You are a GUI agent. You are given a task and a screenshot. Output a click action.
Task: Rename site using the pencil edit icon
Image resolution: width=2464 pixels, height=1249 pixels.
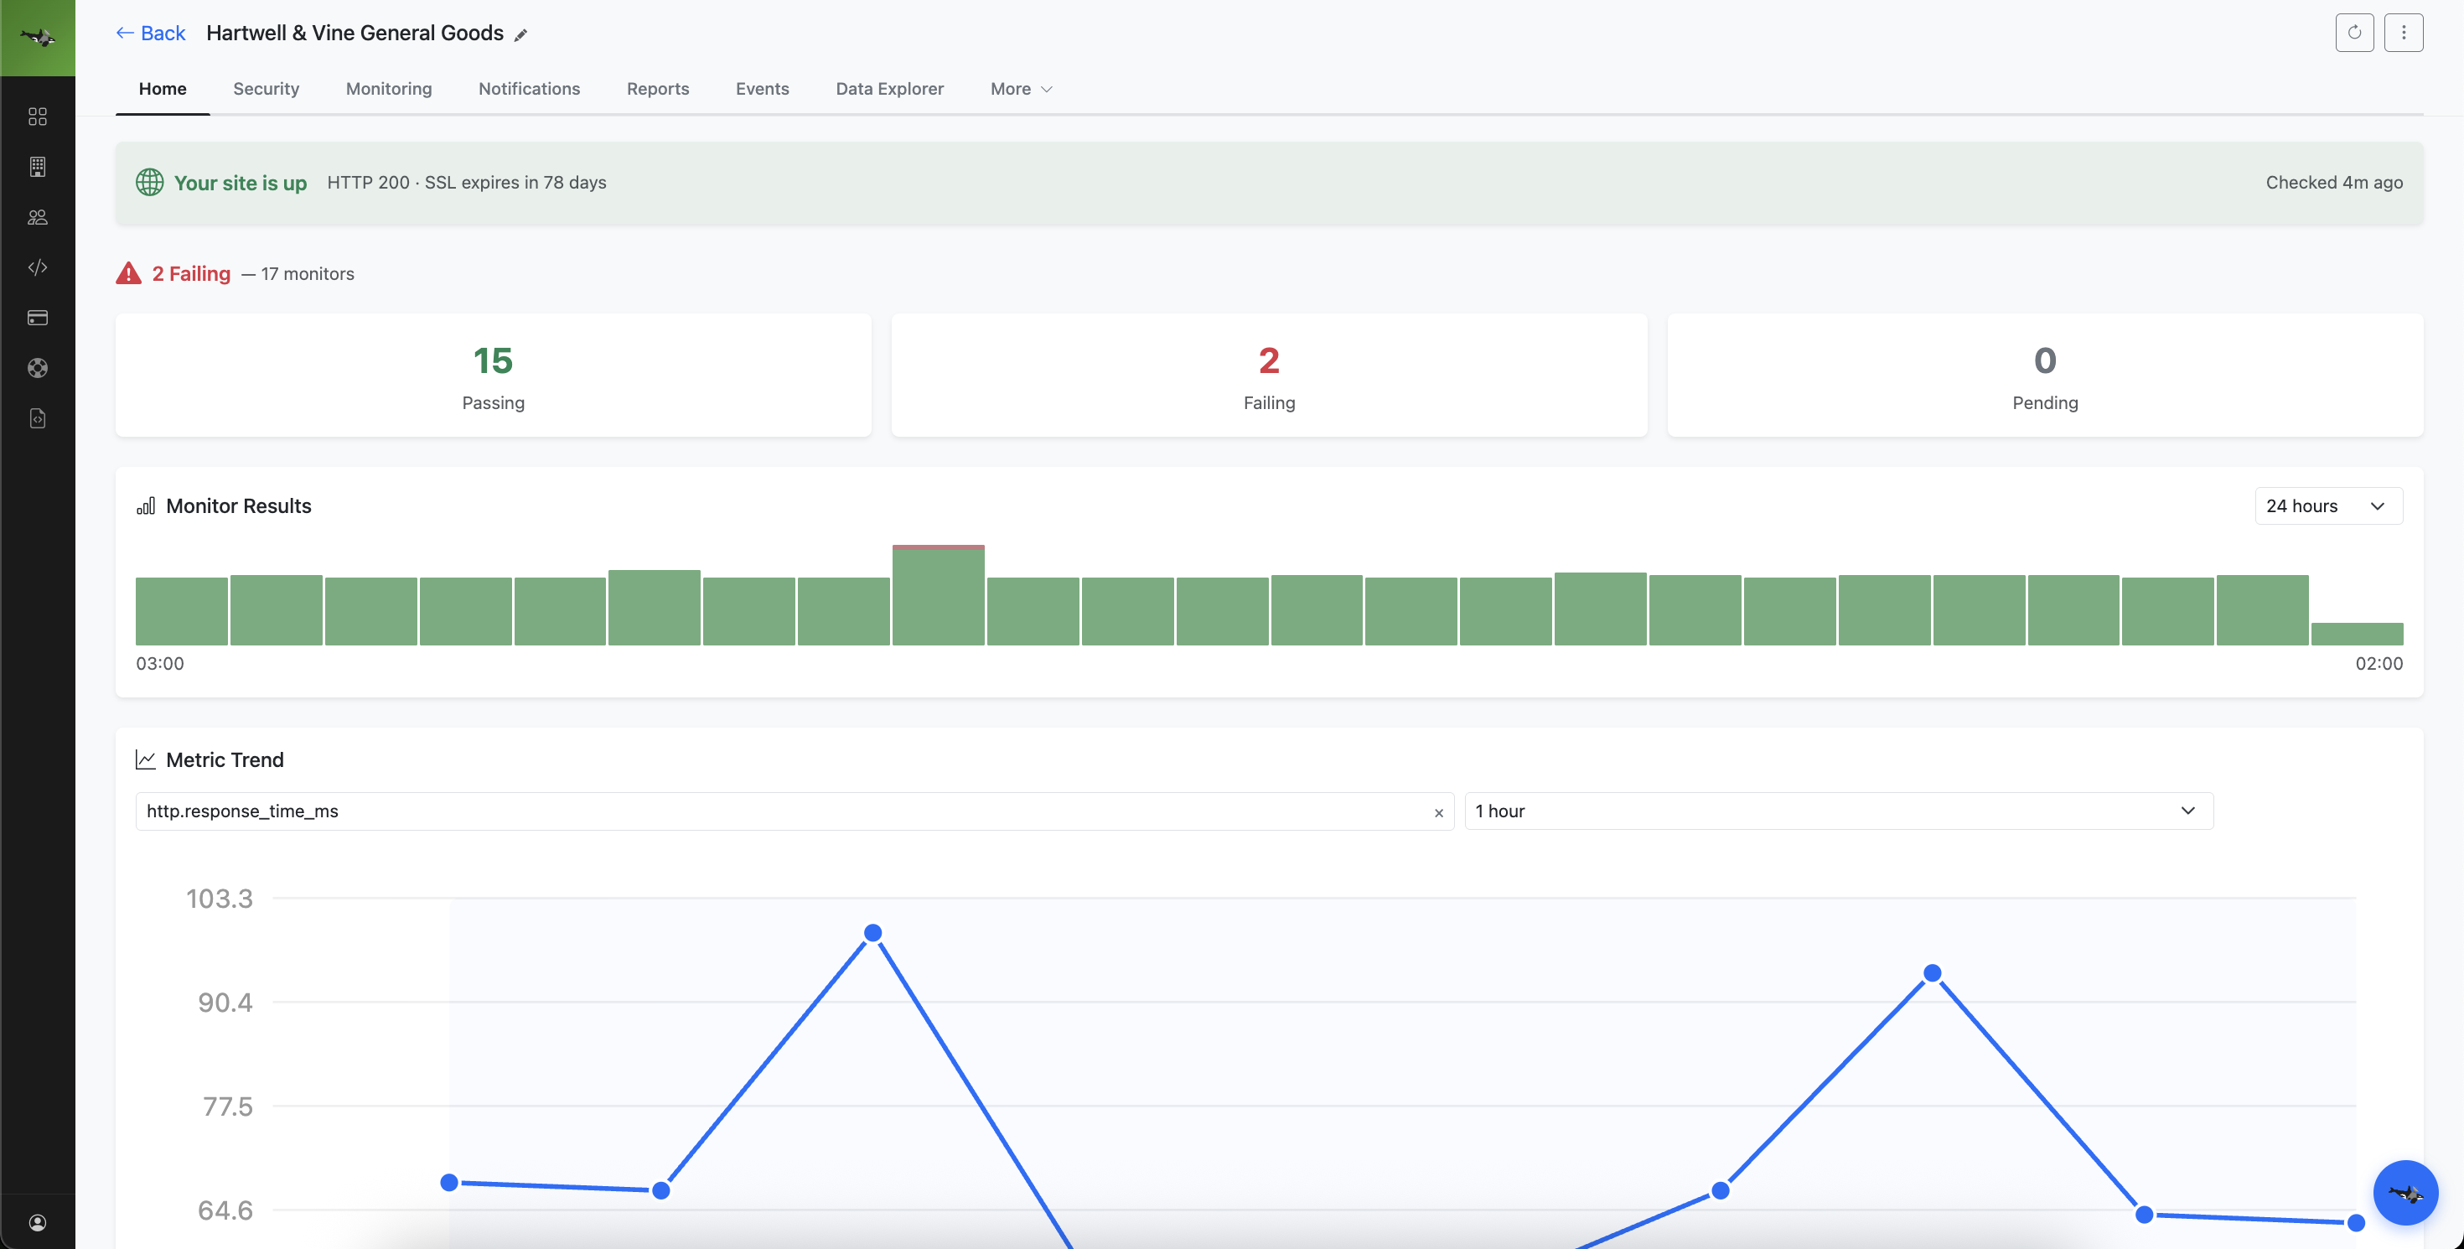pos(521,34)
